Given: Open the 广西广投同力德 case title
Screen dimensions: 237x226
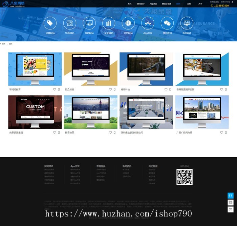Looking at the screenshot, I should click(x=184, y=132).
